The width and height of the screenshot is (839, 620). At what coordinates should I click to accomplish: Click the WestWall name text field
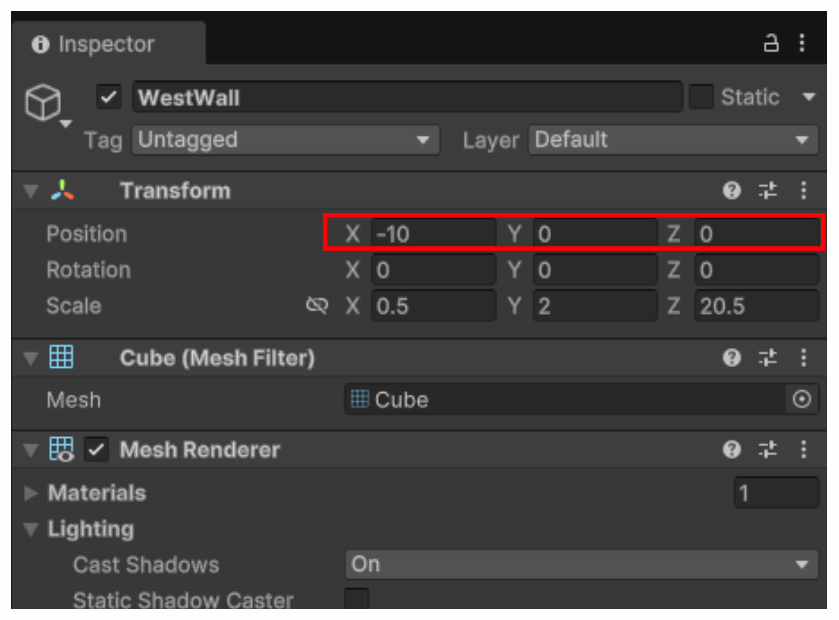point(407,97)
